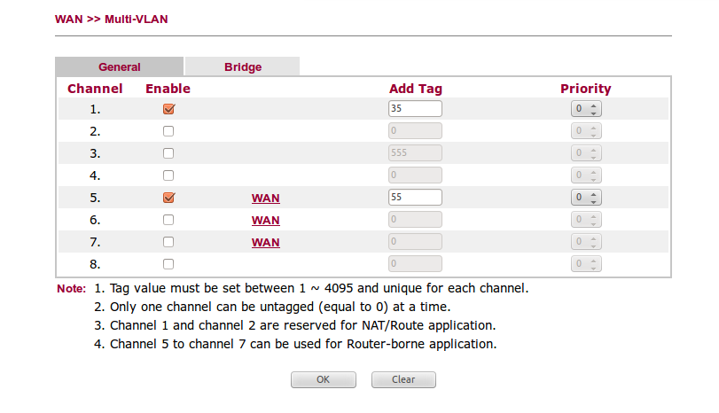Click the Priority selector of channel 8
719x413 pixels.
[x=586, y=264]
